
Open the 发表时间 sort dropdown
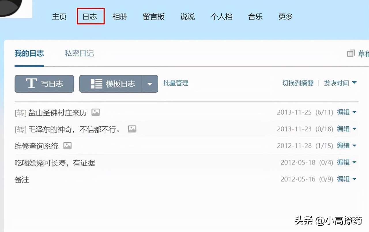click(x=340, y=83)
